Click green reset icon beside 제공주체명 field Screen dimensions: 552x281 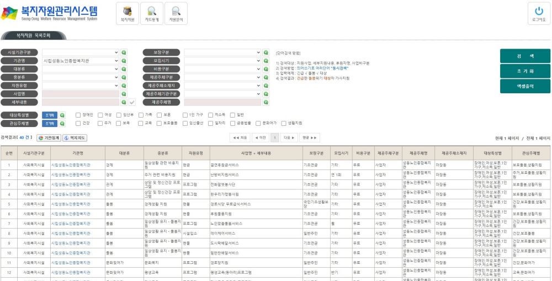point(266,102)
